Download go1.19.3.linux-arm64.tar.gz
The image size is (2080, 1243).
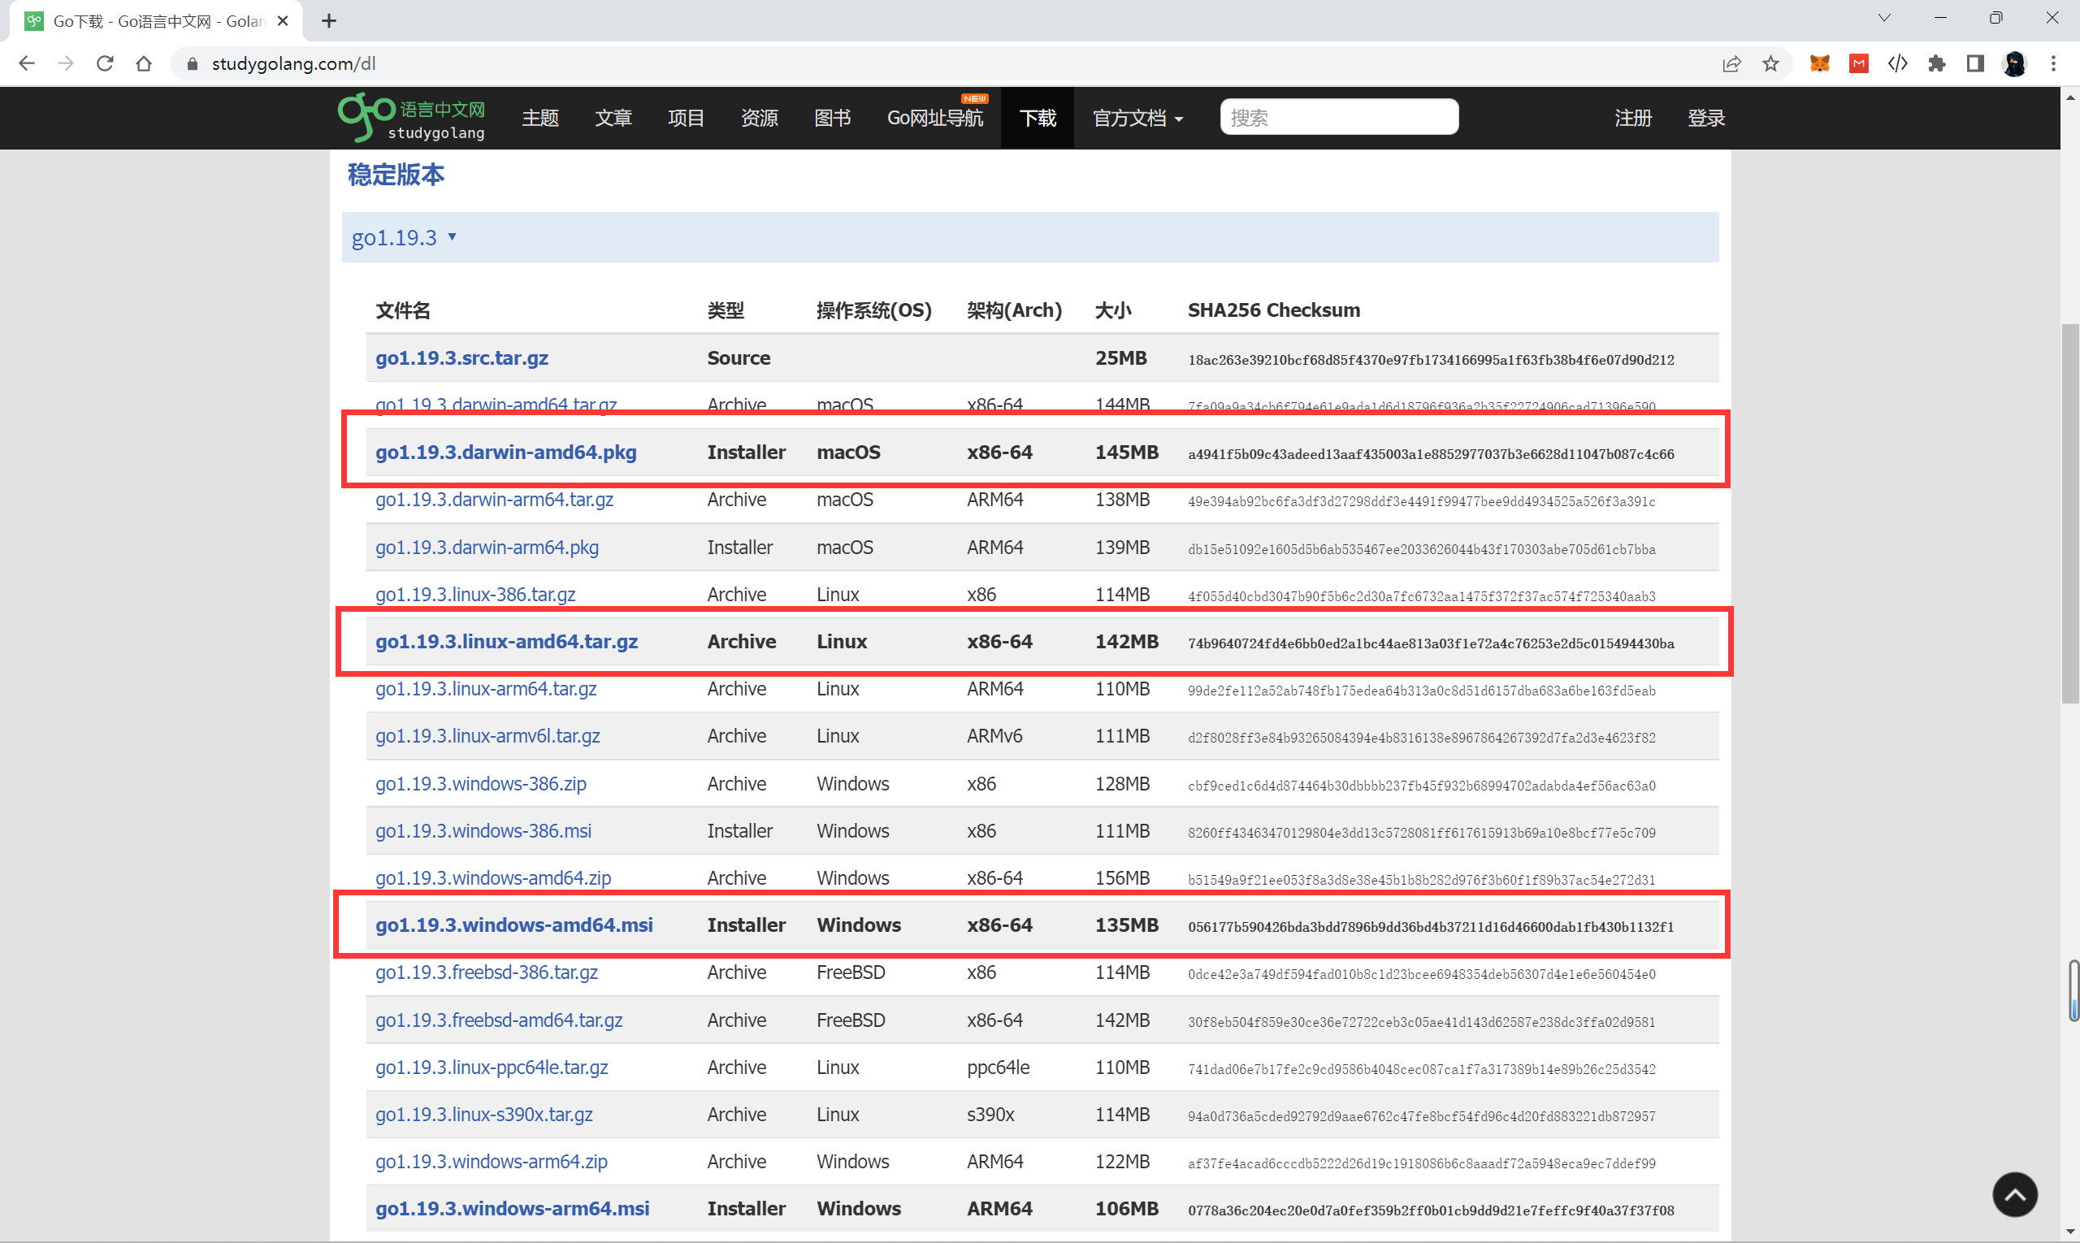point(486,690)
